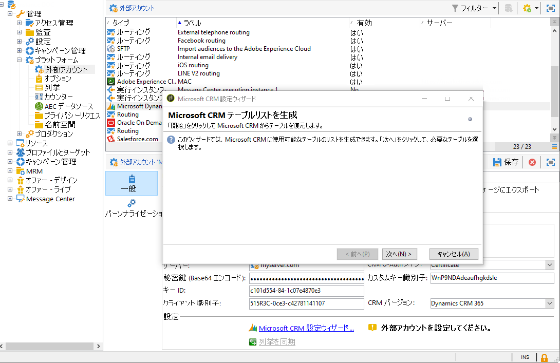Click the カスタムキー識別子 input field

[492, 278]
